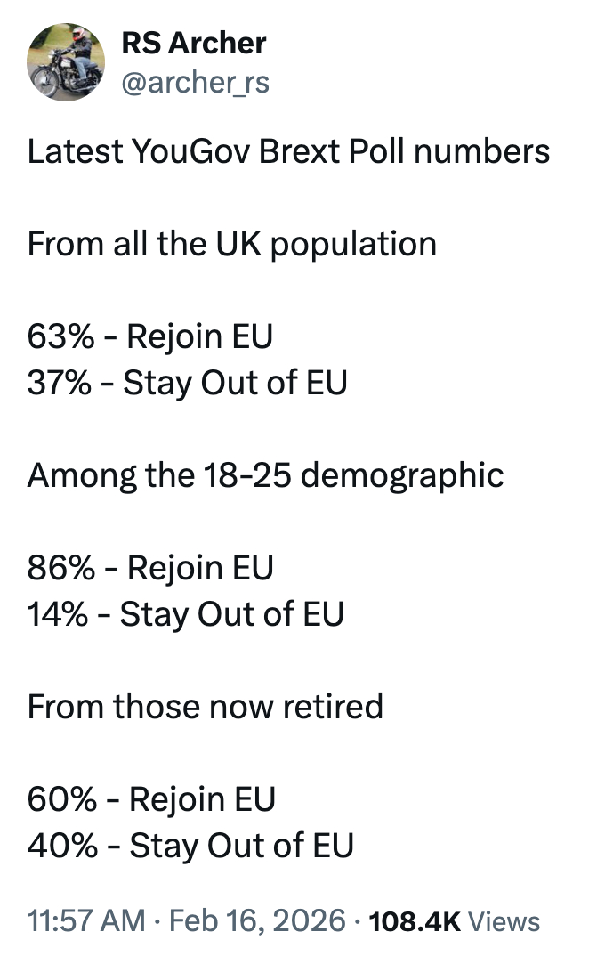Click the word Views in the footer
Image resolution: width=605 pixels, height=956 pixels.
pos(504,920)
